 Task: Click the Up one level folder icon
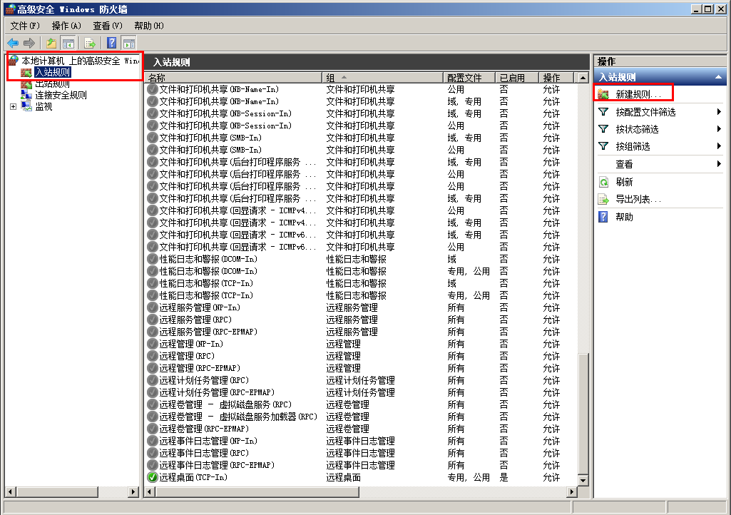click(x=51, y=43)
